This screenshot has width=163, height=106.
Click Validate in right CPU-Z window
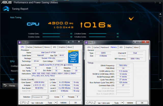click(130, 103)
